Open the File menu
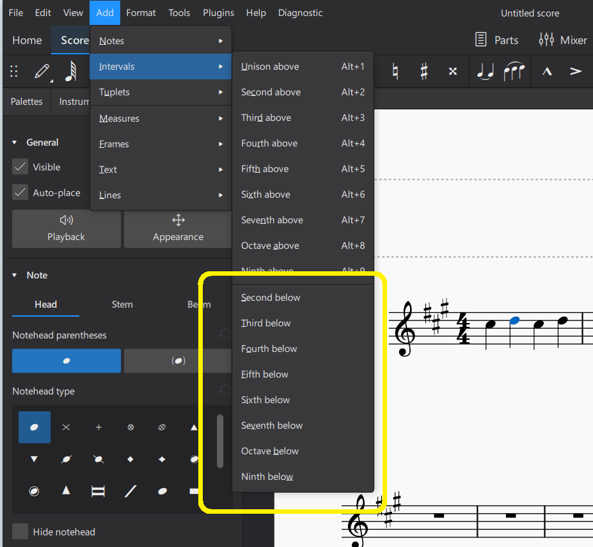This screenshot has height=547, width=593. coord(16,13)
